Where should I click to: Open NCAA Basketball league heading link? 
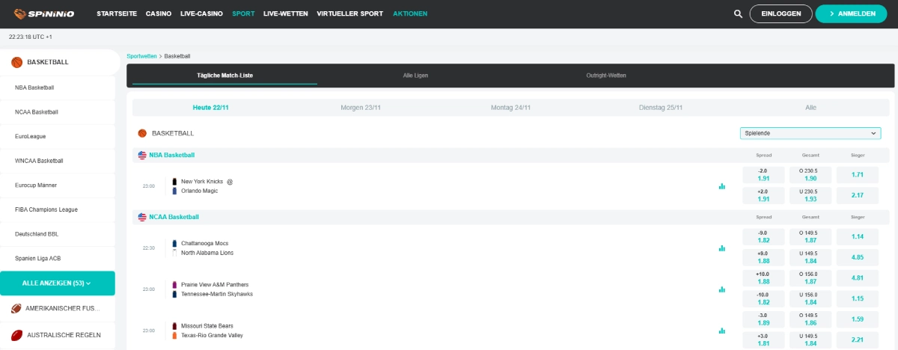[174, 217]
